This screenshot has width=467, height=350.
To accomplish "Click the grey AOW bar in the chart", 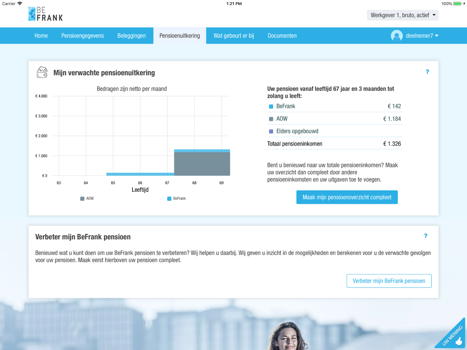I will pos(202,164).
